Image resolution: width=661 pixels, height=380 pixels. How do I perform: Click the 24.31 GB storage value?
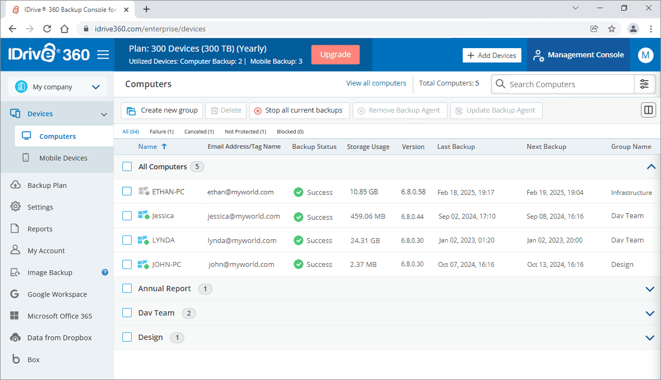pyautogui.click(x=365, y=240)
